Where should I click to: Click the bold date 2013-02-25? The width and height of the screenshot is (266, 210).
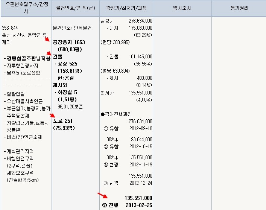click(x=139, y=205)
